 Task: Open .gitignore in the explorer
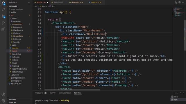coord(15,75)
